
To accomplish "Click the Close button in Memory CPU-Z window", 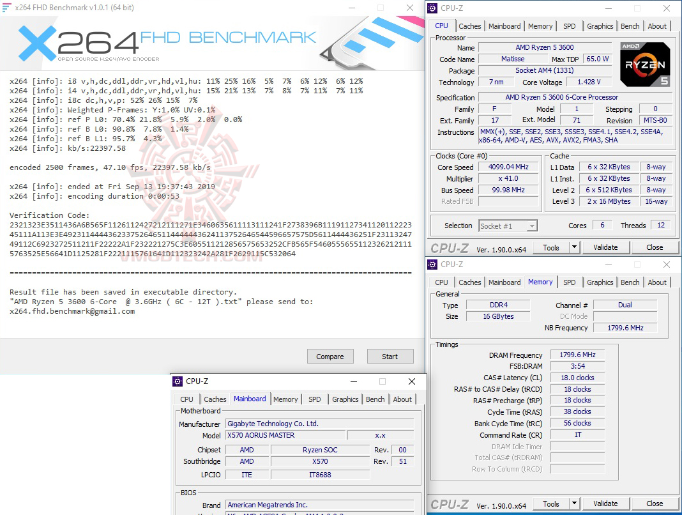I will click(x=655, y=503).
